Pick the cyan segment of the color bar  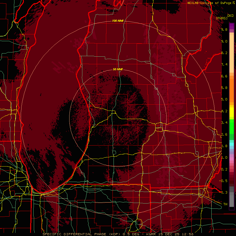[x=232, y=144]
